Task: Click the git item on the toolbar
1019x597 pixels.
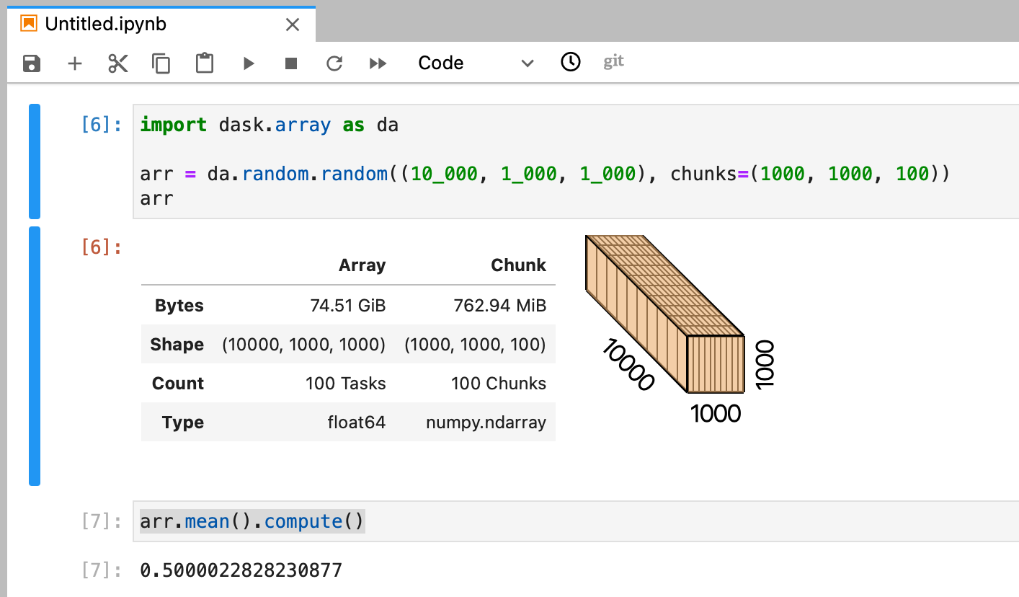Action: coord(613,61)
